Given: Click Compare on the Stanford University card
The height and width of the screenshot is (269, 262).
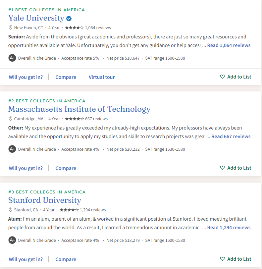Looking at the screenshot, I should 66,259.
